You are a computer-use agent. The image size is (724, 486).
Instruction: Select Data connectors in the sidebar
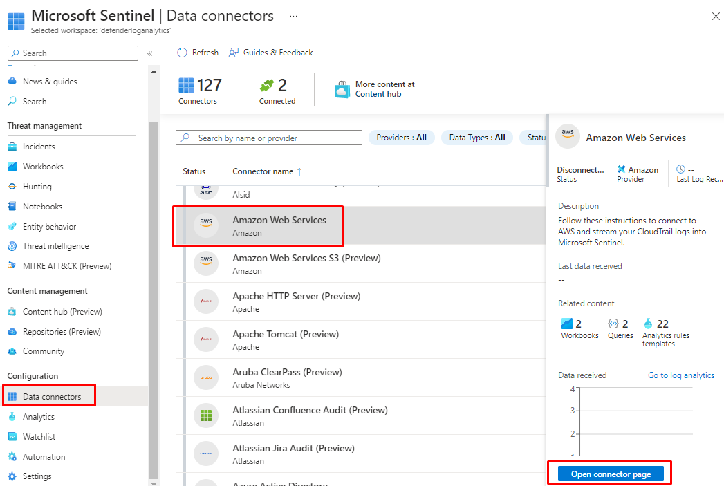click(x=51, y=397)
